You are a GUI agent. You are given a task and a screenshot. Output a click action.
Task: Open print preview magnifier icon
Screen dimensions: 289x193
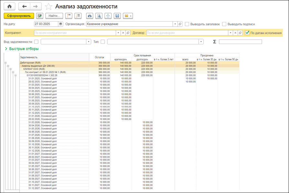point(99,16)
